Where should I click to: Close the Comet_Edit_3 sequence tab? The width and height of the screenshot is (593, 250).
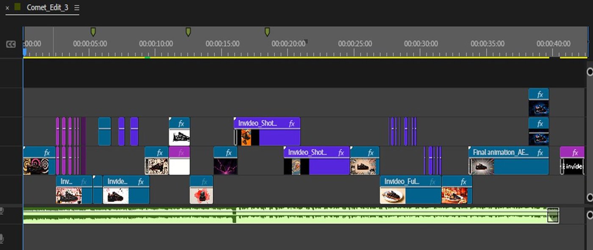(7, 8)
